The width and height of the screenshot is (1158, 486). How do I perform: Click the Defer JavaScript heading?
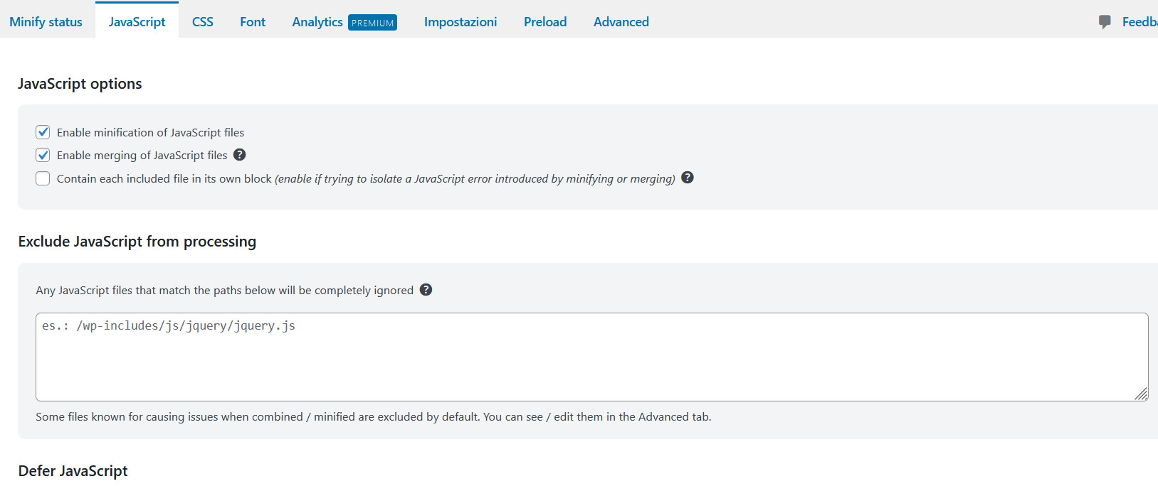point(73,471)
